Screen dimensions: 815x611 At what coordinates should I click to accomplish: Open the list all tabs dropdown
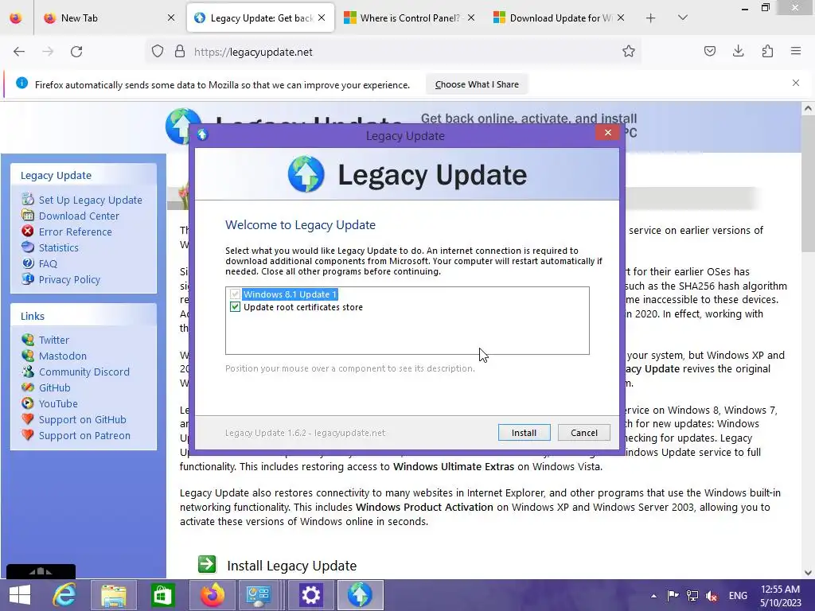tap(683, 18)
